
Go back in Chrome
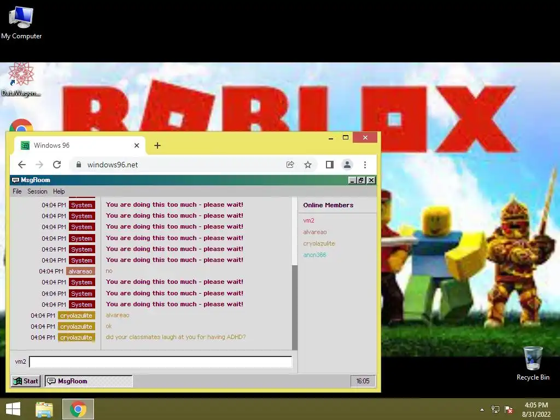[22, 165]
